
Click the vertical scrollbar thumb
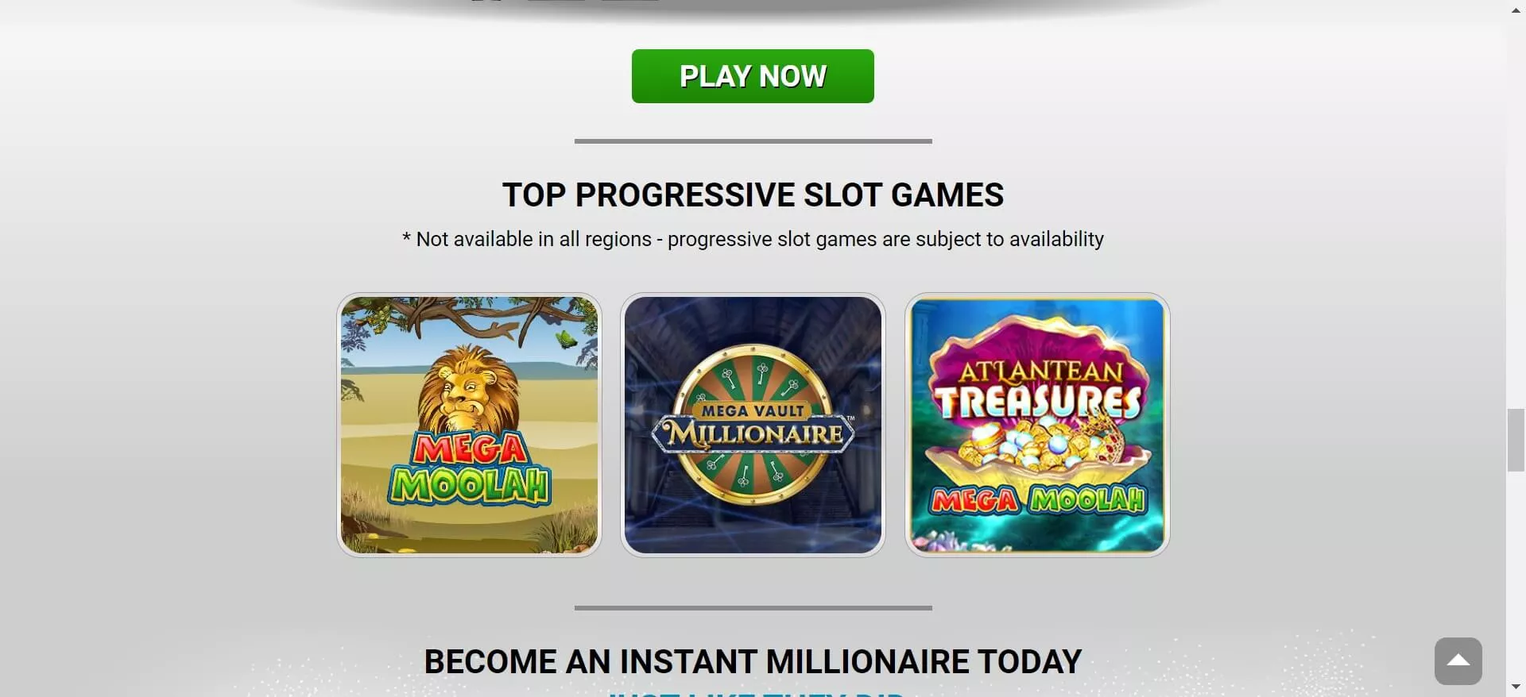(x=1516, y=440)
